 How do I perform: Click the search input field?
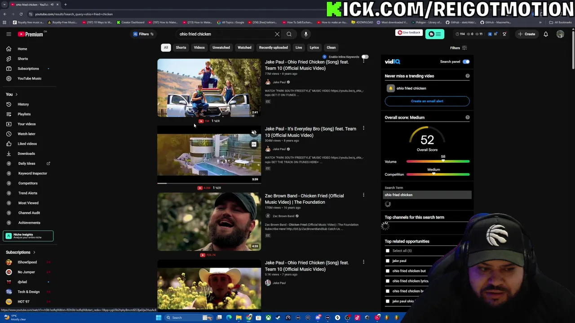click(225, 34)
